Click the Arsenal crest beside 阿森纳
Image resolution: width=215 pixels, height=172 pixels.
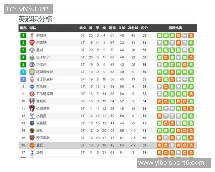click(32, 43)
